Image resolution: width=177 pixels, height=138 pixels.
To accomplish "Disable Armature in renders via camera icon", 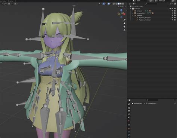I will click(175, 11).
